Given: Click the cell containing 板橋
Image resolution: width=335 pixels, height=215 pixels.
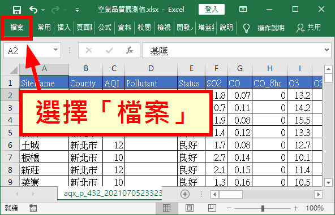Looking at the screenshot, I should point(44,157).
